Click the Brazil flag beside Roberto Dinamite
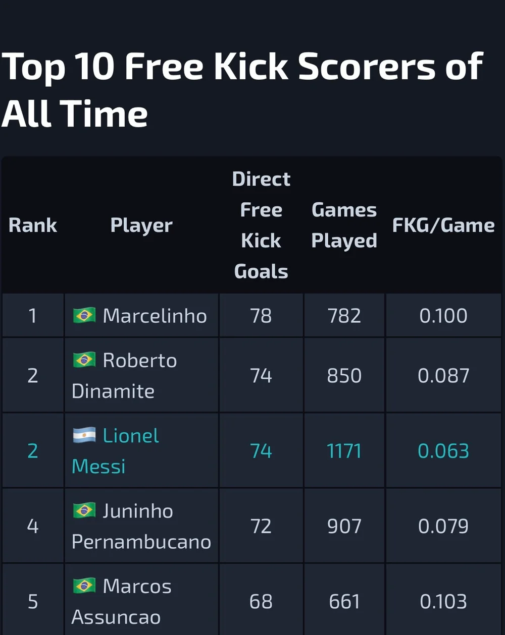The height and width of the screenshot is (635, 505). click(x=84, y=360)
